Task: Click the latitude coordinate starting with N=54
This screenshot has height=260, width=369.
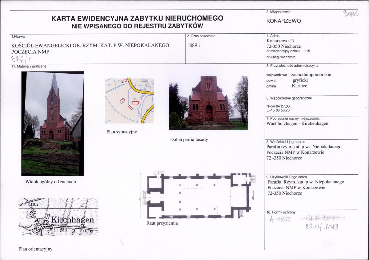Action: tap(278, 106)
